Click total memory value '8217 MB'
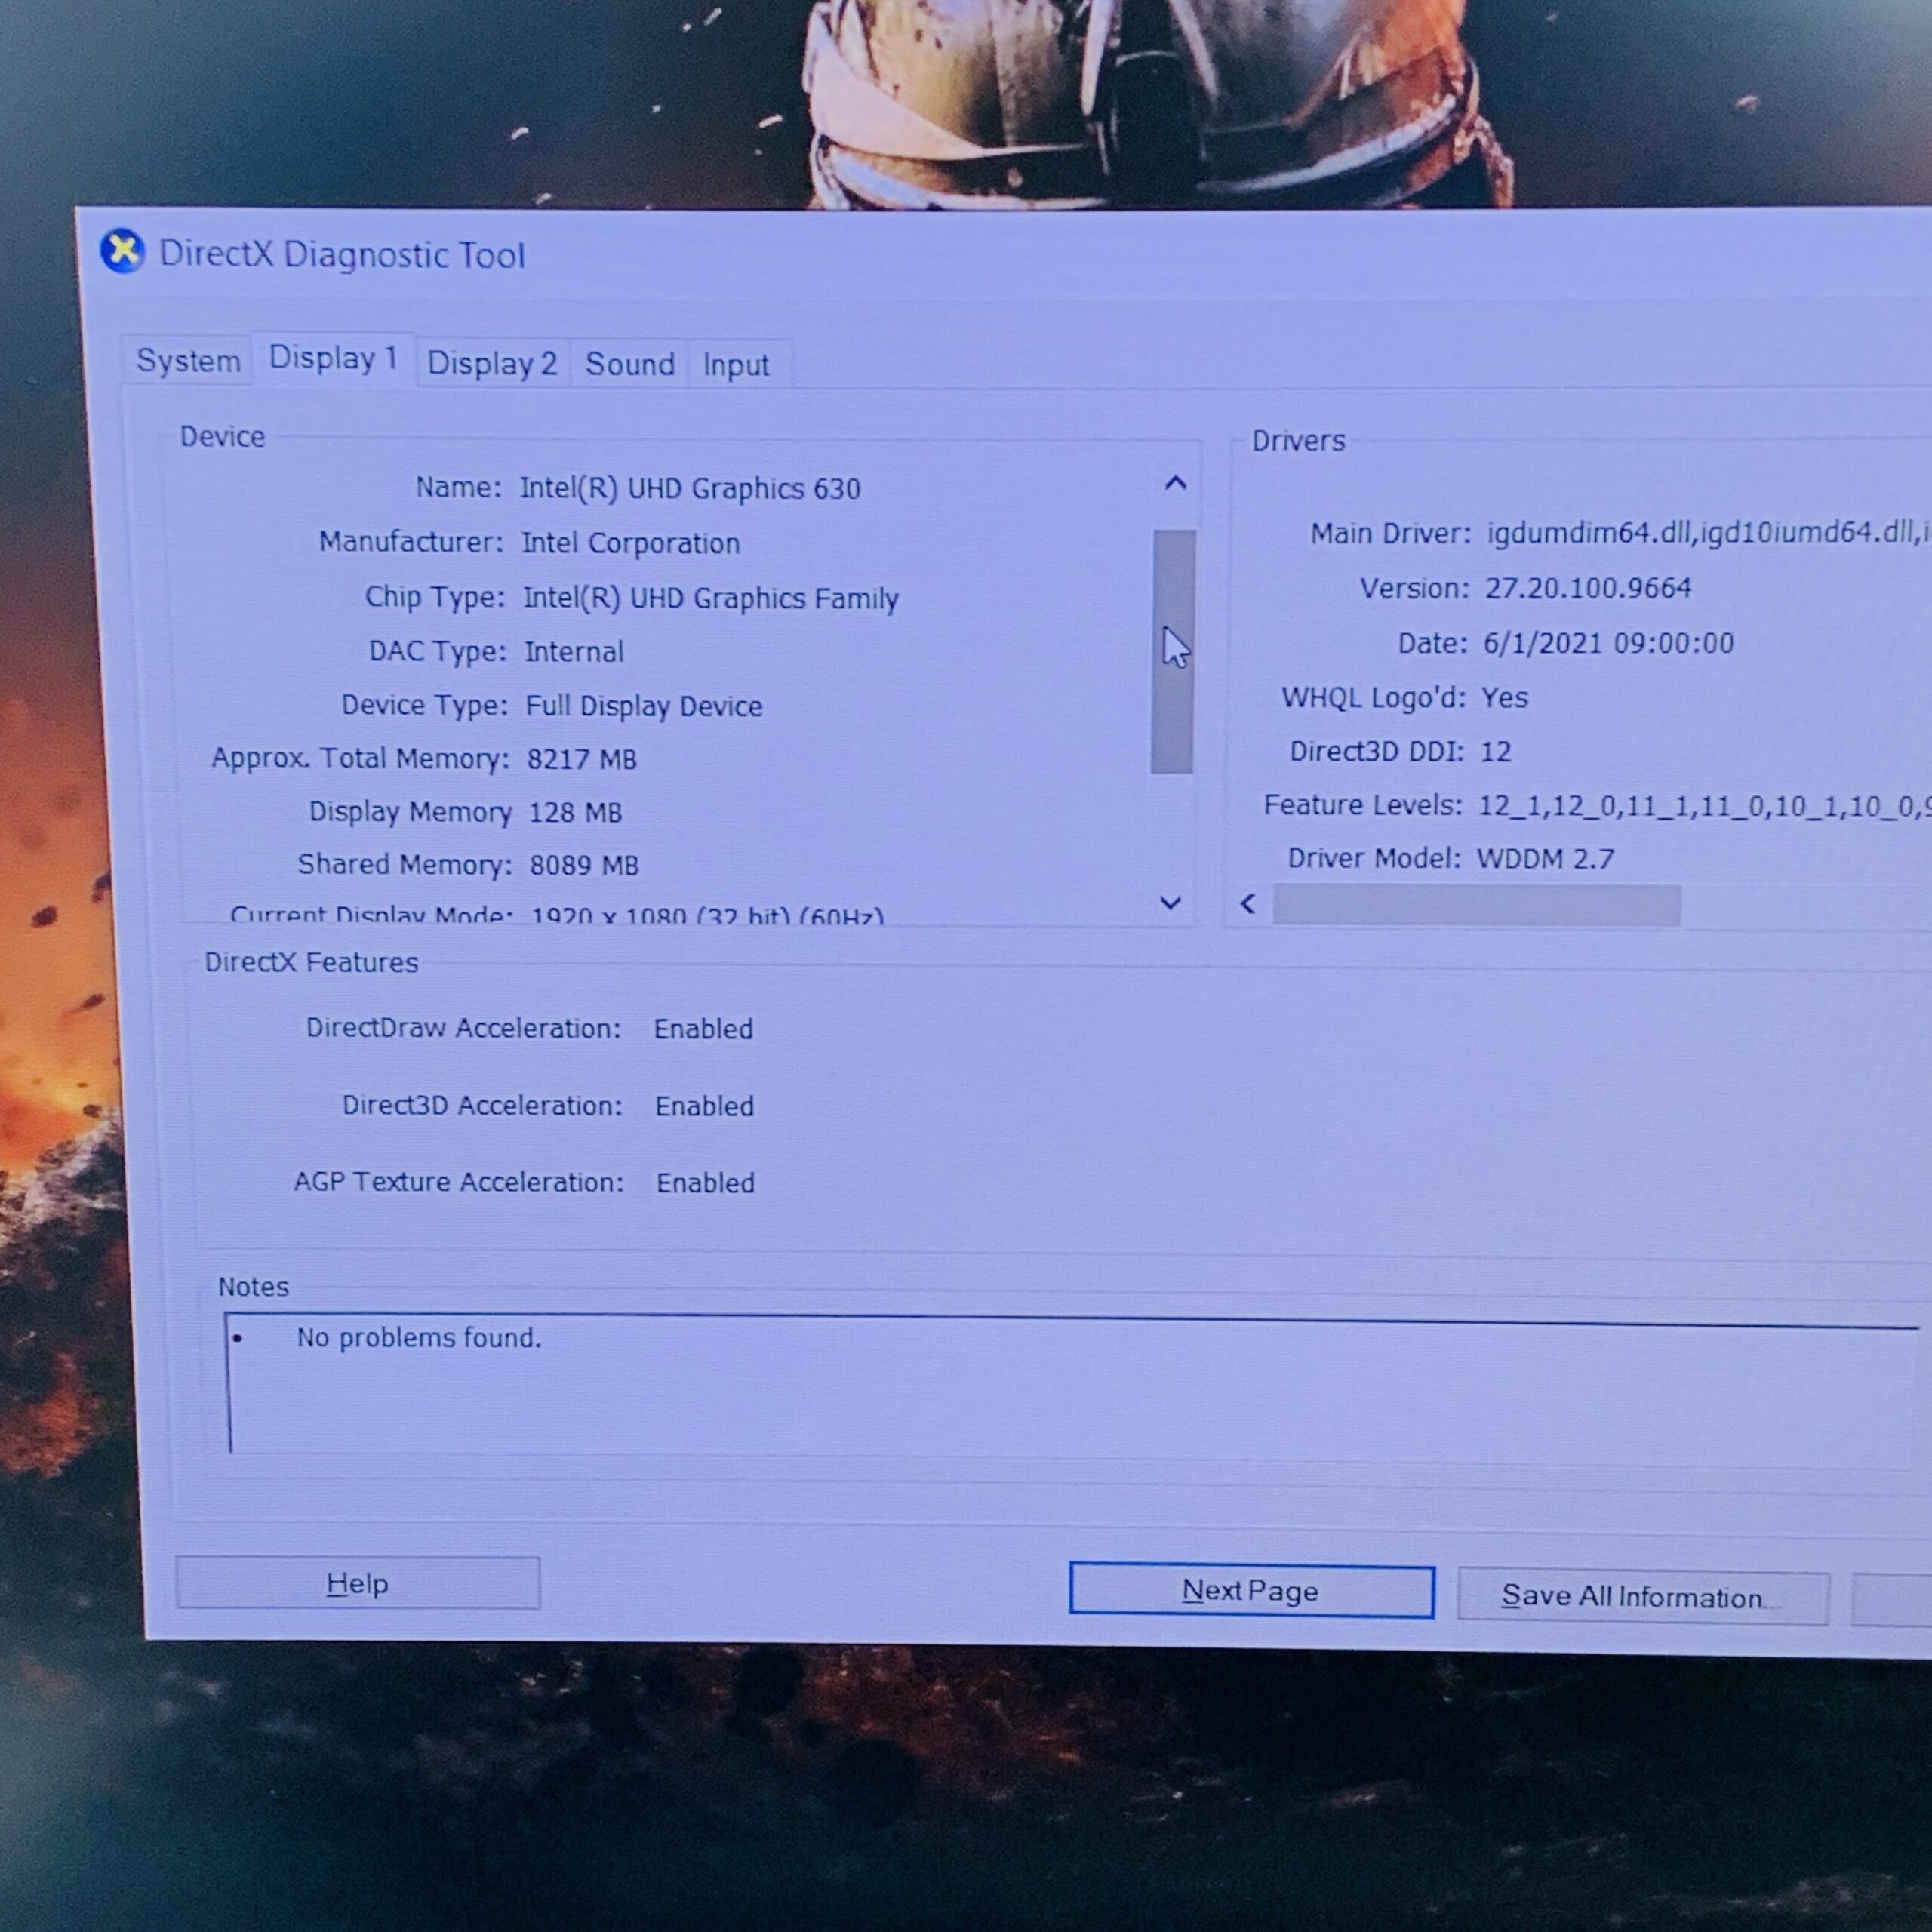This screenshot has height=1932, width=1932. [582, 759]
